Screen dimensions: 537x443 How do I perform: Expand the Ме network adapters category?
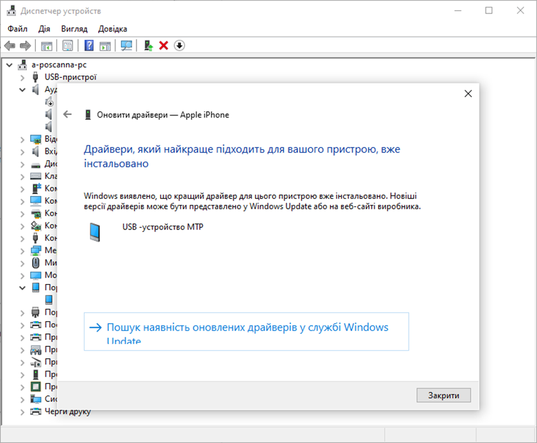pos(22,251)
